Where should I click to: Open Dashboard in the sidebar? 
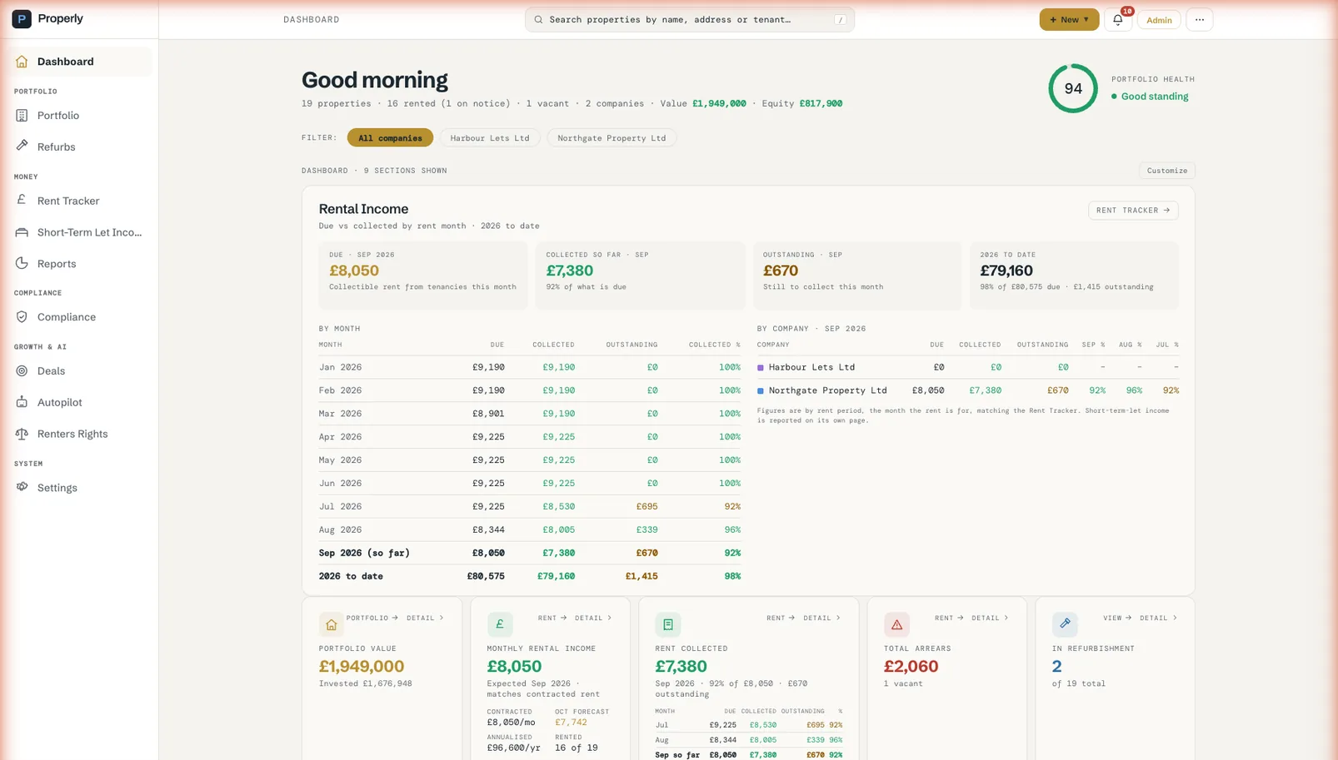click(x=81, y=62)
